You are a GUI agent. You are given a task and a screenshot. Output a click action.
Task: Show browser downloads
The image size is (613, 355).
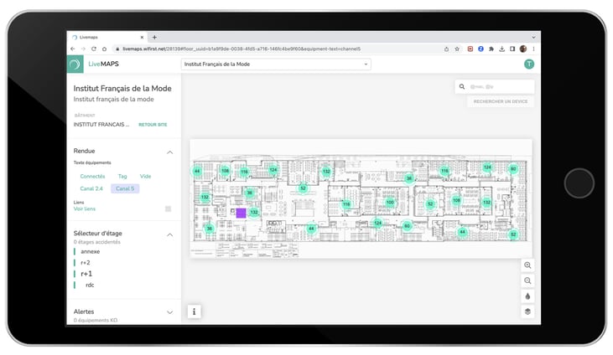click(502, 49)
